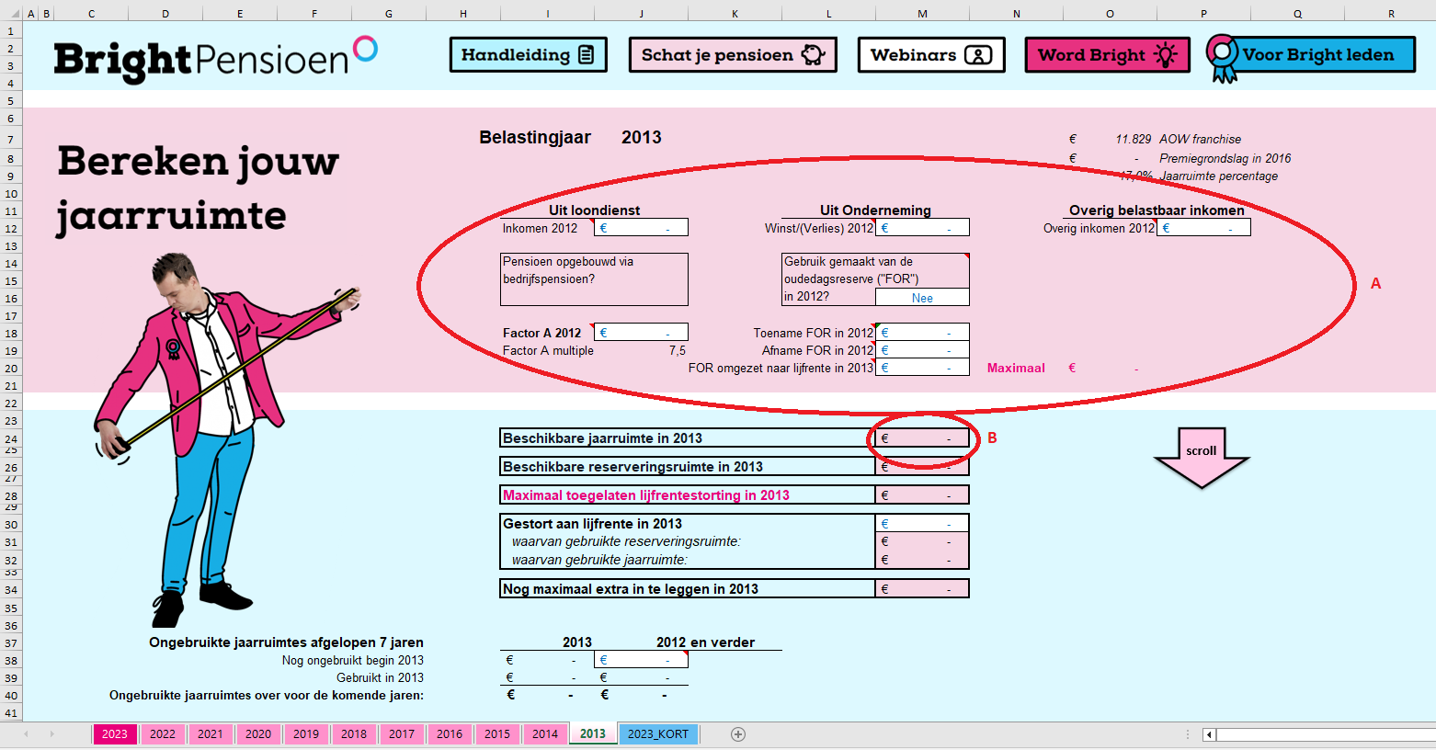Open the FOR 'Nee' dropdown cell
The height and width of the screenshot is (750, 1436).
tap(922, 298)
